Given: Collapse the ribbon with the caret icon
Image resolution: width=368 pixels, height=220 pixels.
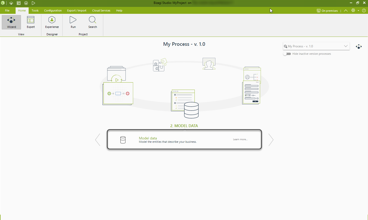Looking at the screenshot, I should (x=346, y=10).
